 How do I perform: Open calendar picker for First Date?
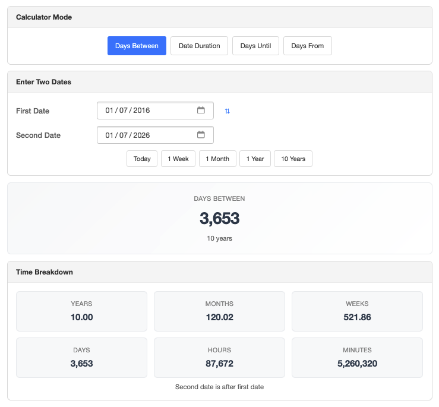point(201,111)
